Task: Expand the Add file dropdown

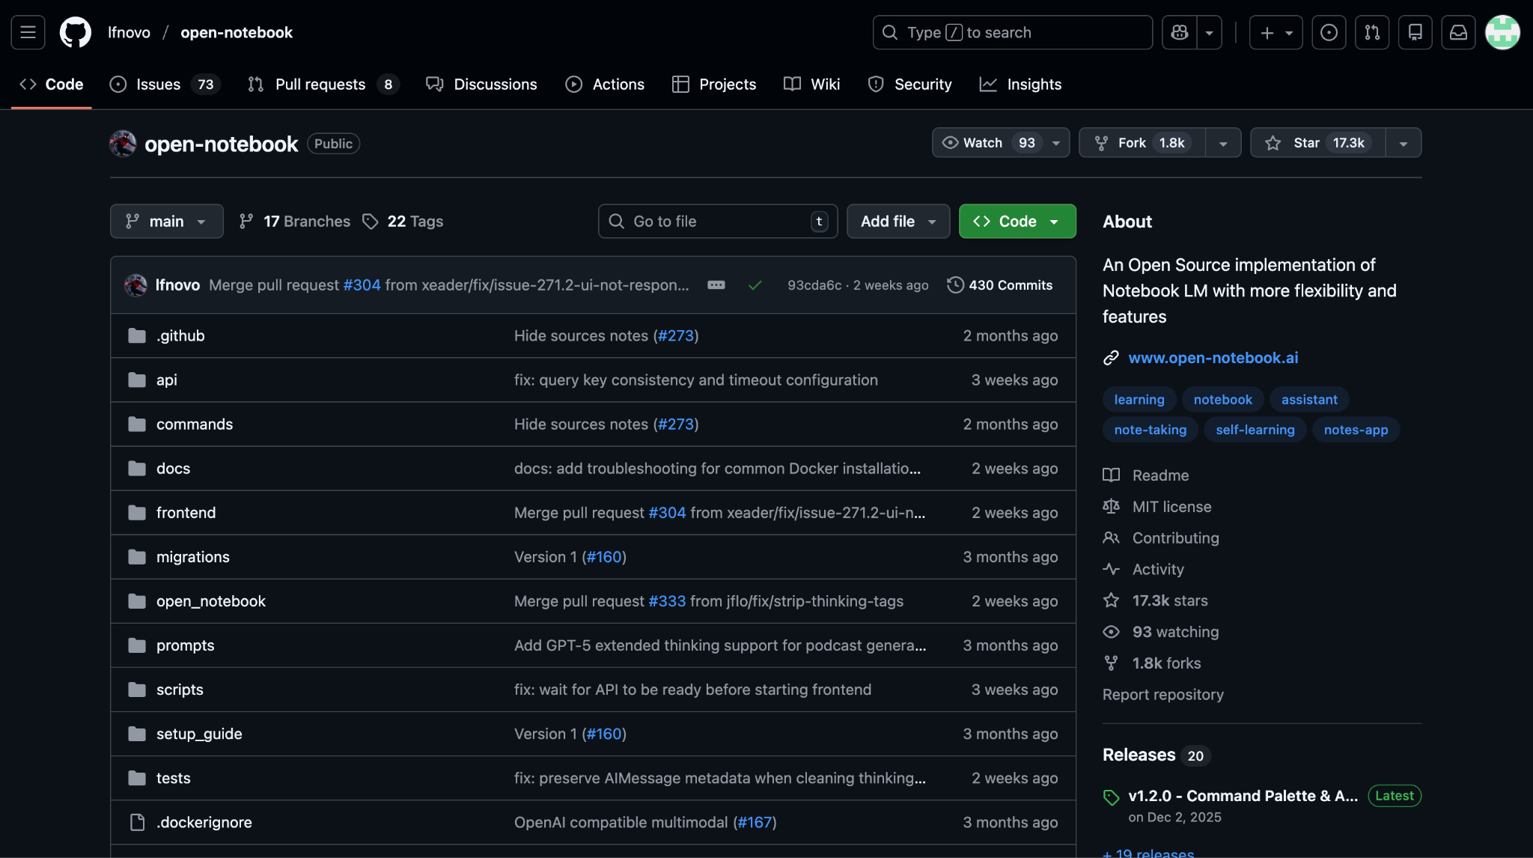Action: pos(897,222)
